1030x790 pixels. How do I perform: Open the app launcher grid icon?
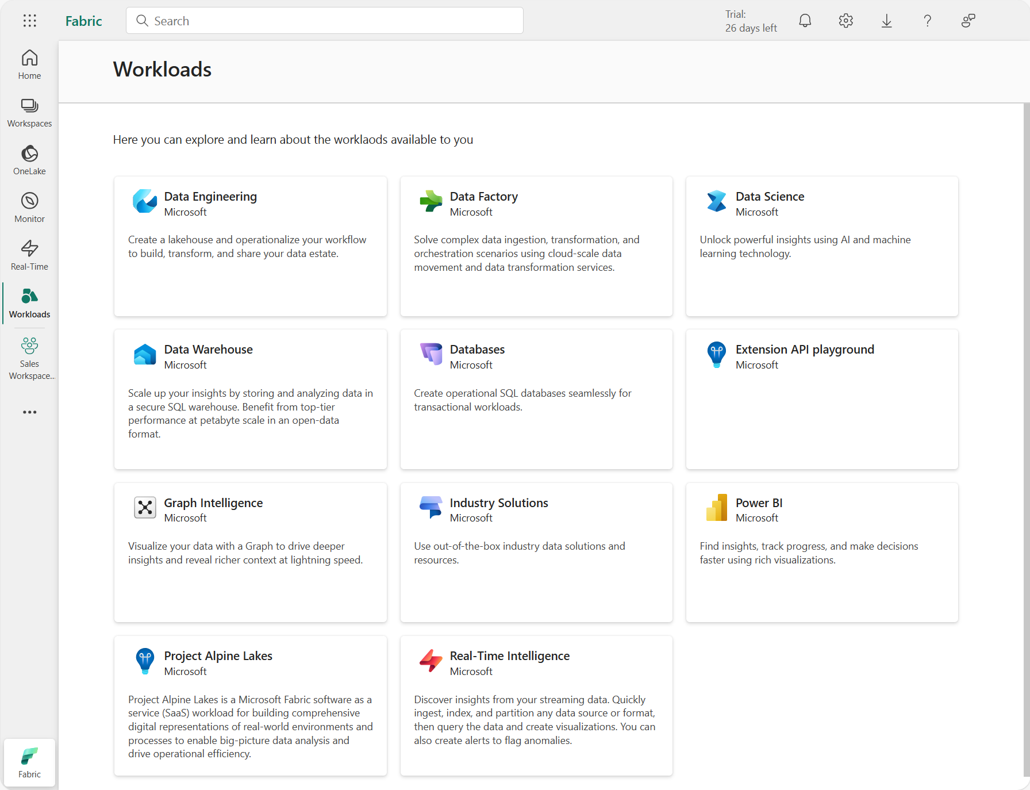pos(29,21)
